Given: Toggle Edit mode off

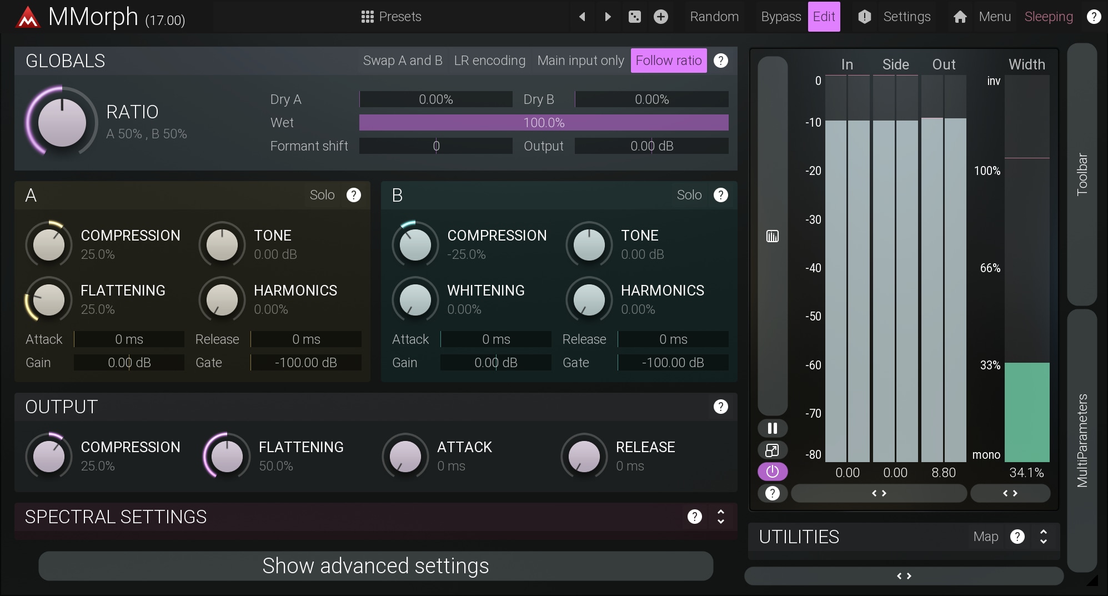Looking at the screenshot, I should point(823,17).
